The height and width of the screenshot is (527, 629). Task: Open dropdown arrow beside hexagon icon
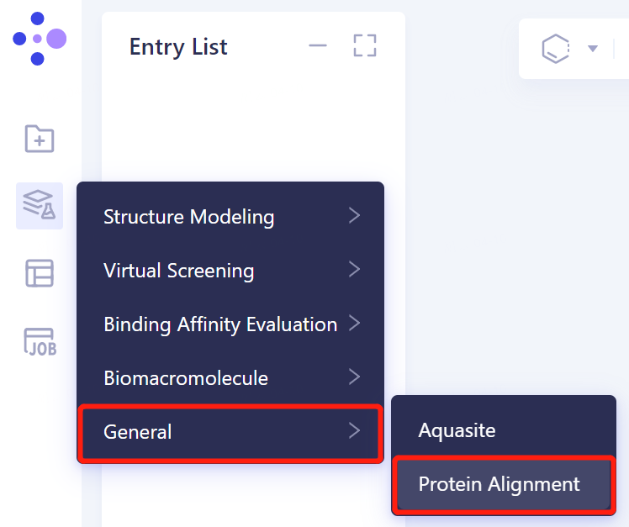pyautogui.click(x=593, y=49)
